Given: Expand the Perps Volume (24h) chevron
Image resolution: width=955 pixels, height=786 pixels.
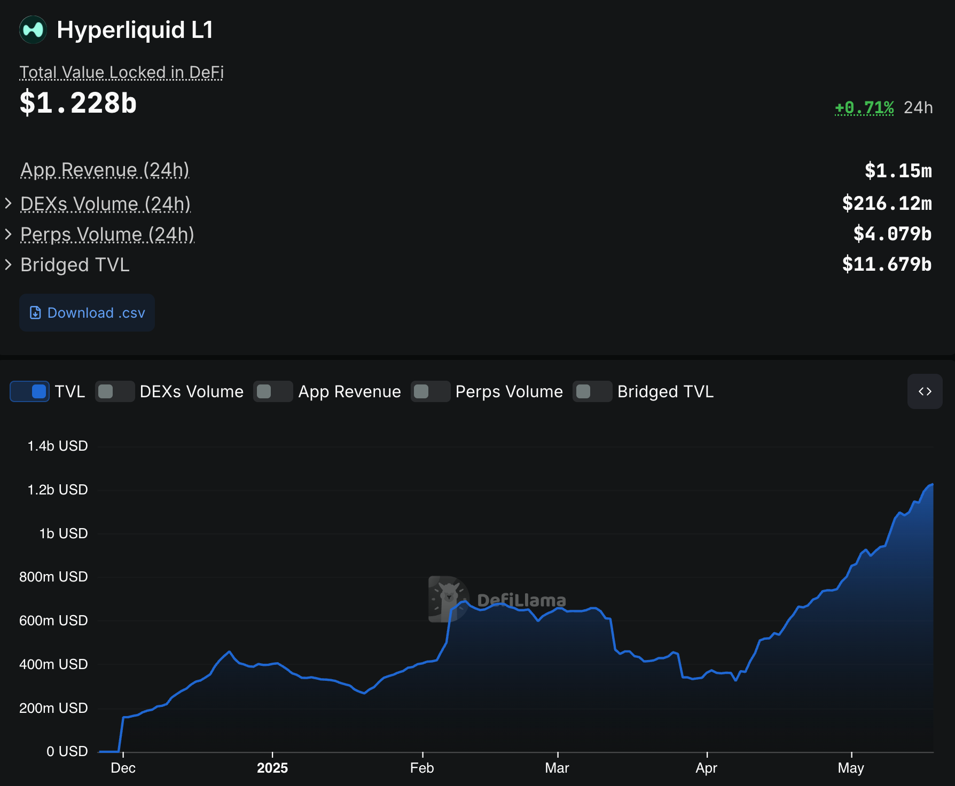Looking at the screenshot, I should 8,234.
